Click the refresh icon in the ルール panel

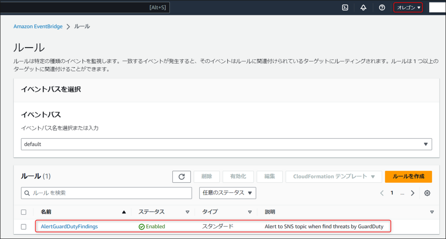coord(181,177)
